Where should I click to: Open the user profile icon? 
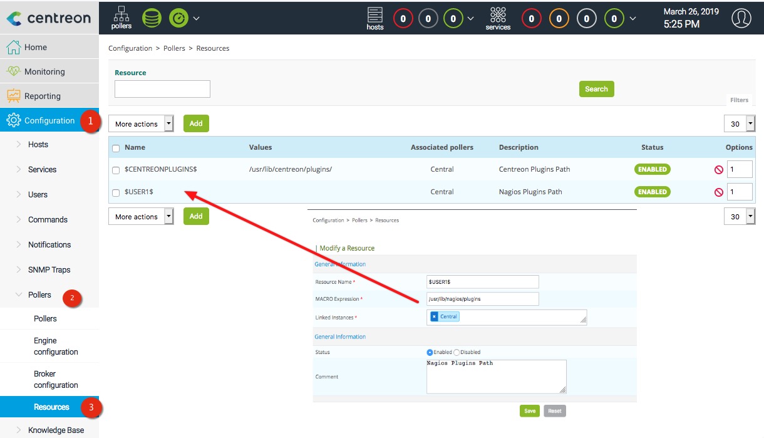coord(741,18)
